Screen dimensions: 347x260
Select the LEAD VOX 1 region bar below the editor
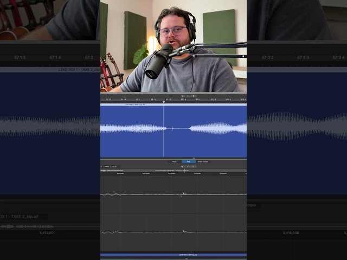(173, 255)
